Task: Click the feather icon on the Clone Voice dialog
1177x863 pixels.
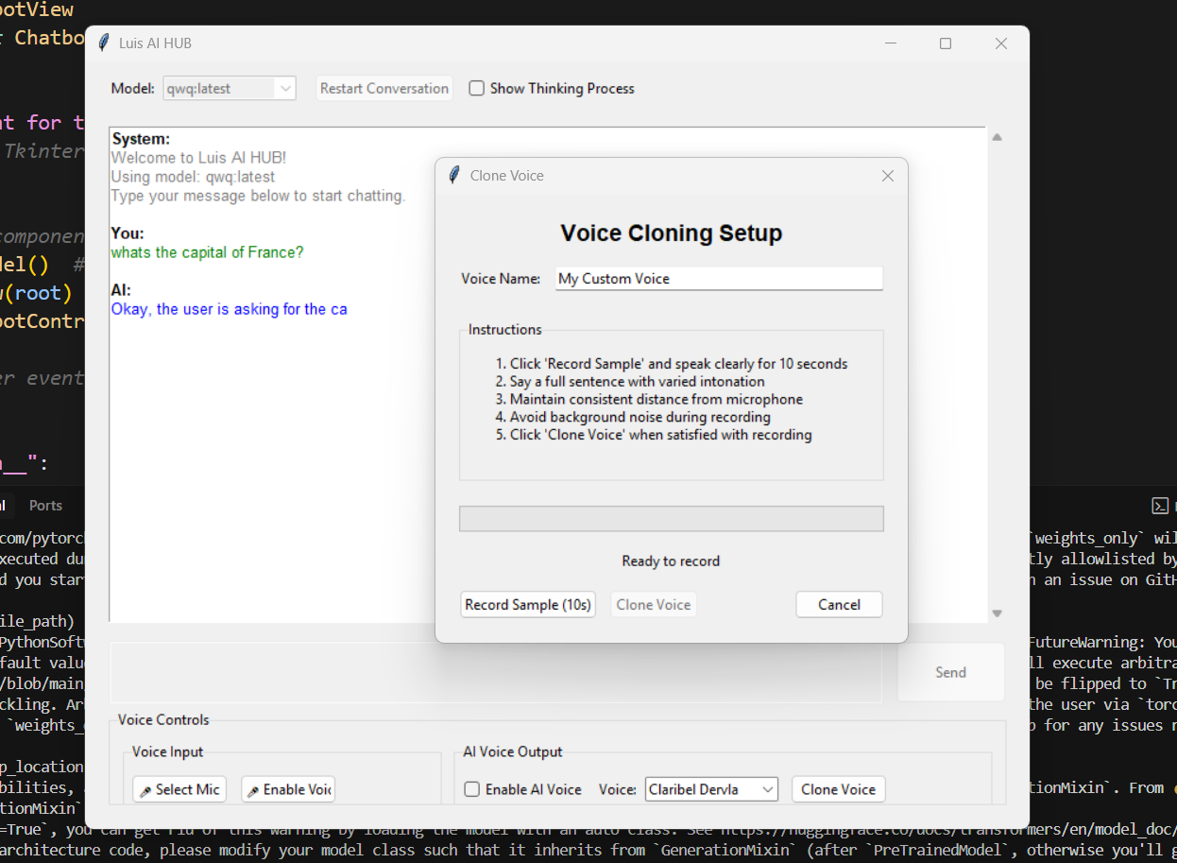Action: pyautogui.click(x=453, y=175)
